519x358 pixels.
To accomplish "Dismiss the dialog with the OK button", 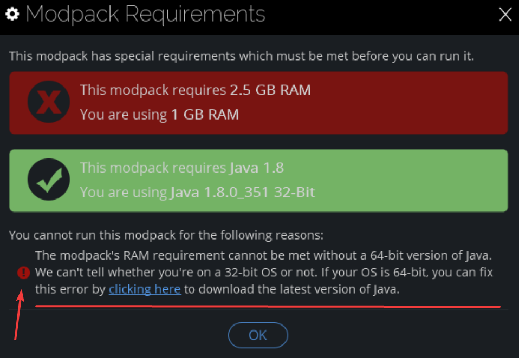I will click(x=258, y=335).
